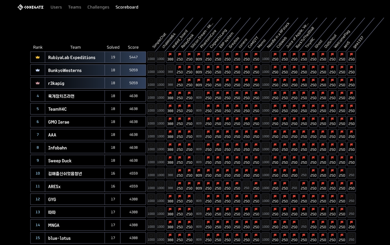Viewport: 390px width, 245px height.
Task: Click the silver crown beside BunkyoWesterns
Action: click(38, 70)
